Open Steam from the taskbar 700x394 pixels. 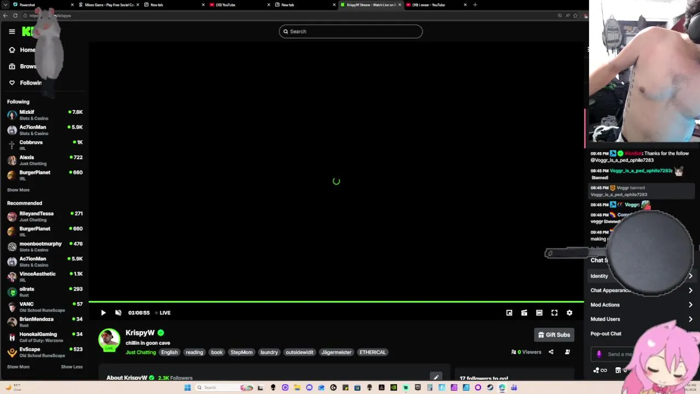[x=489, y=387]
